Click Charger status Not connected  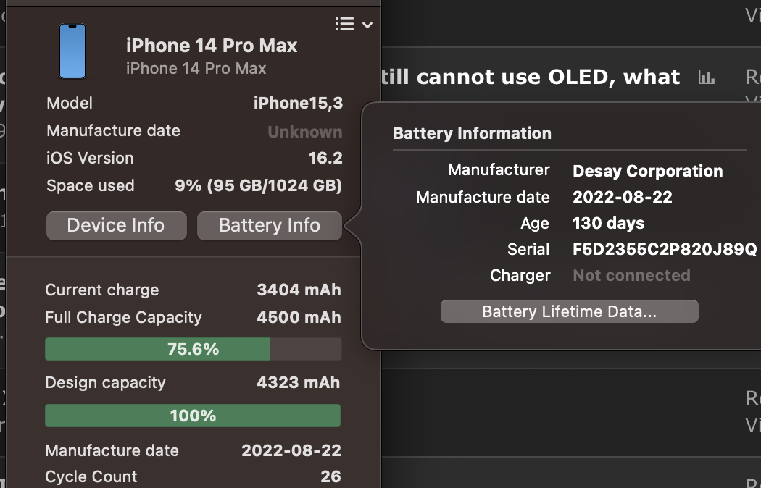coord(631,275)
